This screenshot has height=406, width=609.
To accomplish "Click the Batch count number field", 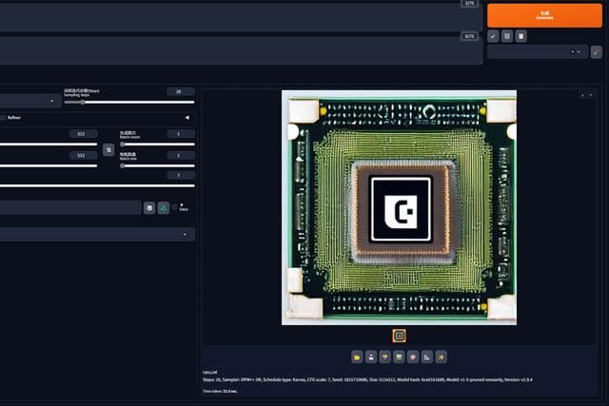I will click(x=180, y=134).
